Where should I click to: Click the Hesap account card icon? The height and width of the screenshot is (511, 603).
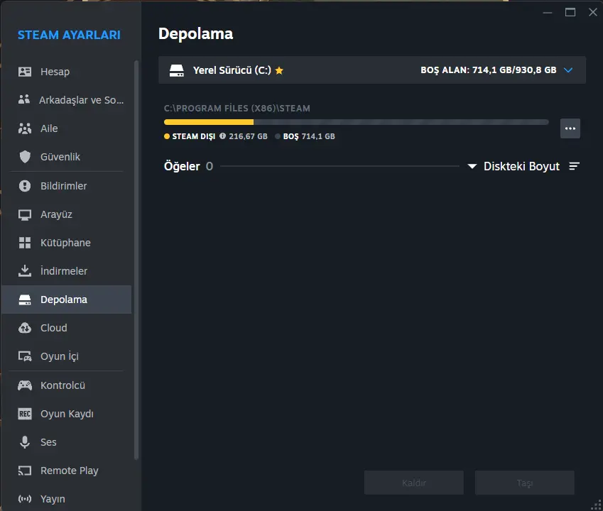(25, 72)
